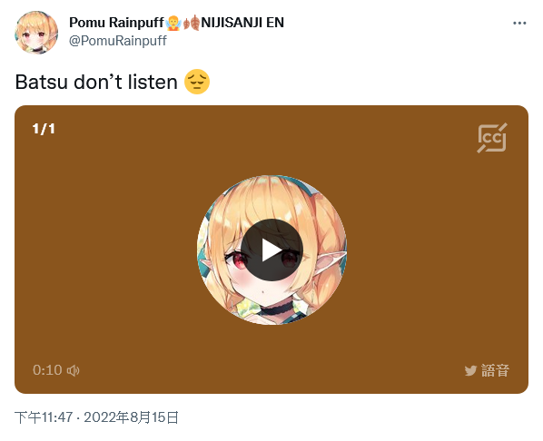Image resolution: width=543 pixels, height=441 pixels.
Task: Mute audio using the speaker icon
Action: tap(73, 370)
